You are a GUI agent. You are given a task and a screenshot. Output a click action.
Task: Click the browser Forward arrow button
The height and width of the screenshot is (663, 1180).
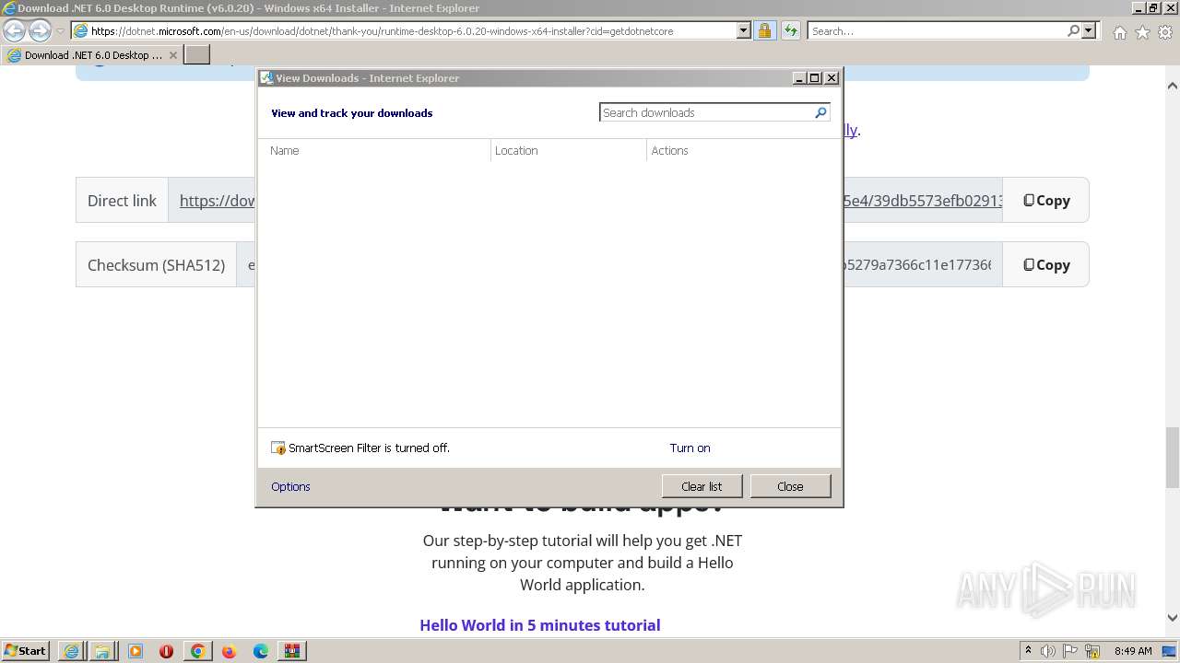coord(40,30)
